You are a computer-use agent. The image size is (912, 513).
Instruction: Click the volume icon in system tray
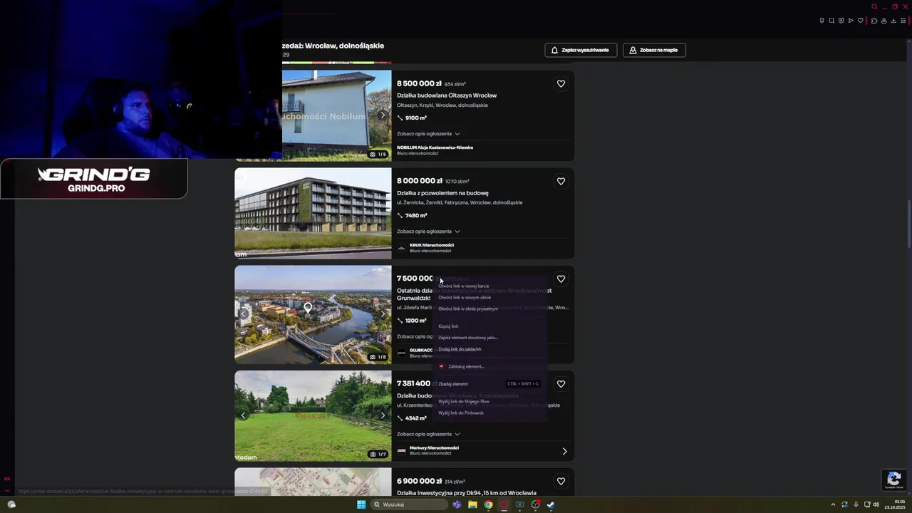pyautogui.click(x=876, y=504)
